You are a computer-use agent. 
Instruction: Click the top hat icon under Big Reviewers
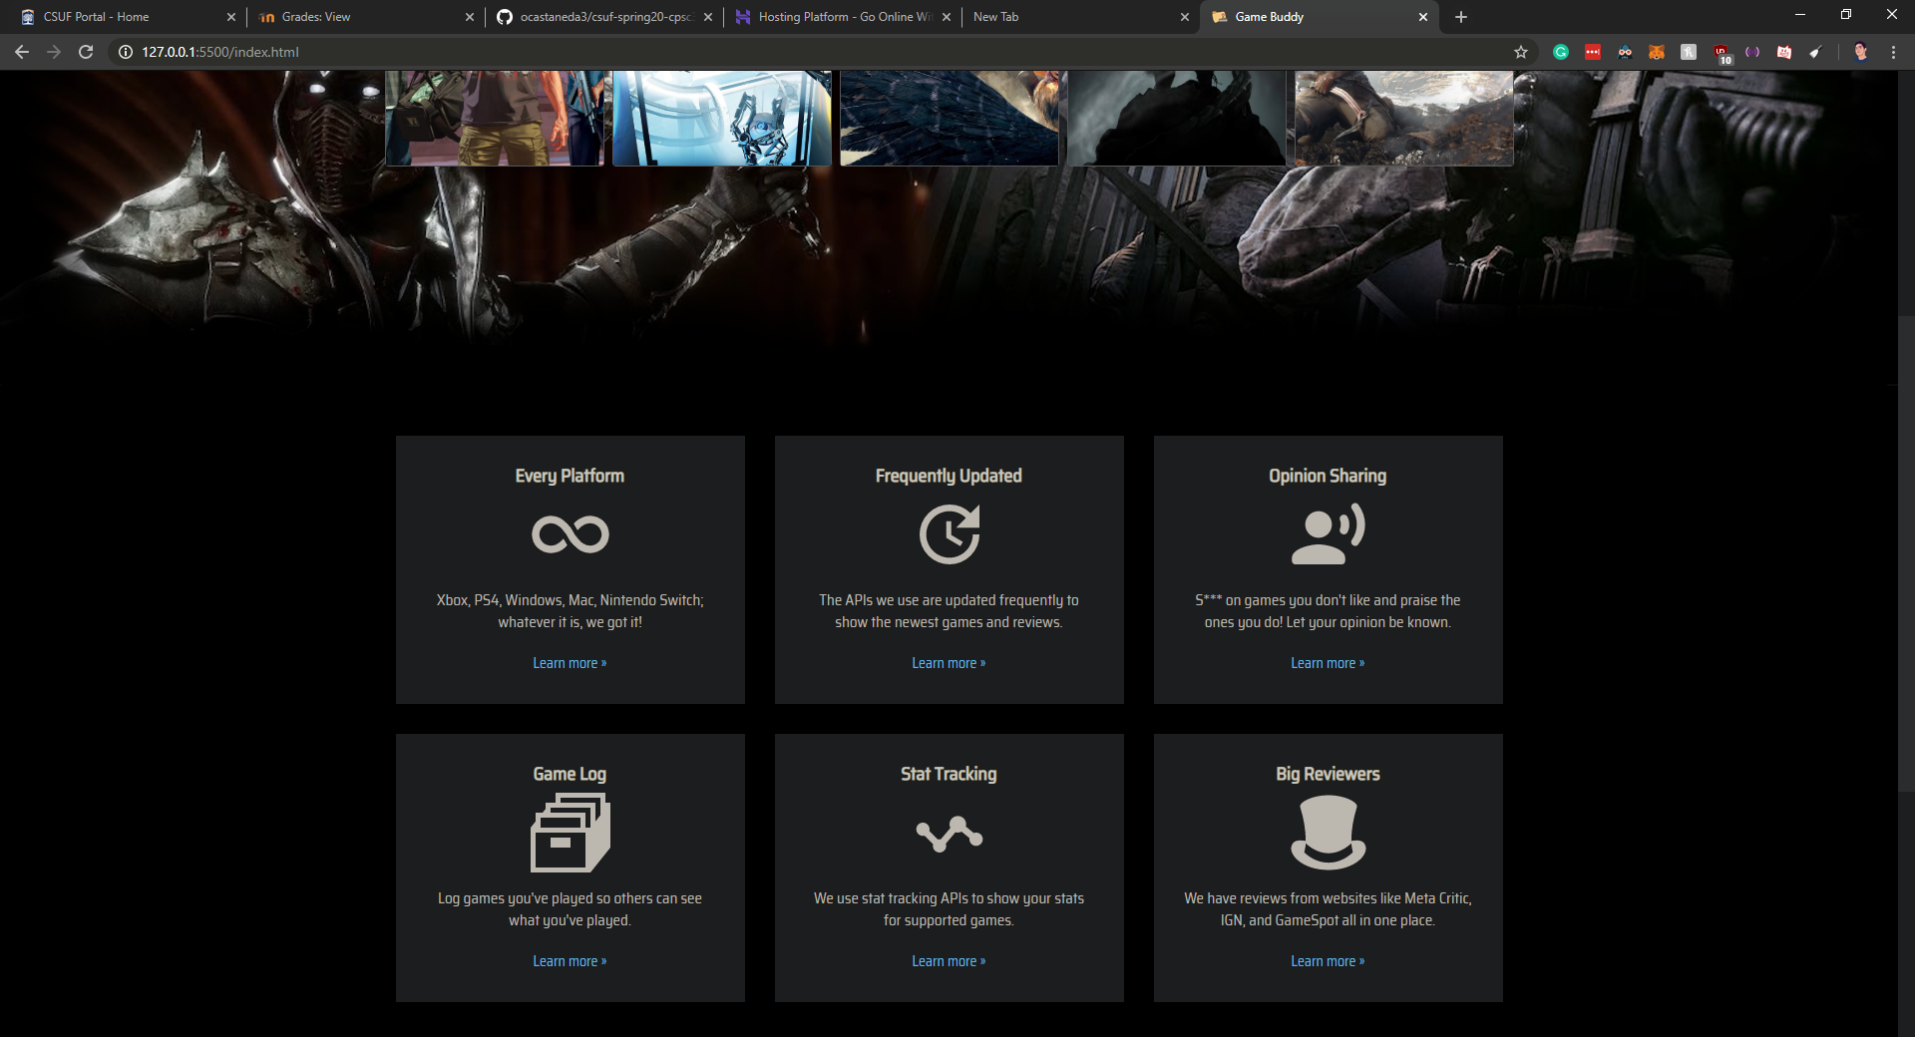click(x=1328, y=833)
